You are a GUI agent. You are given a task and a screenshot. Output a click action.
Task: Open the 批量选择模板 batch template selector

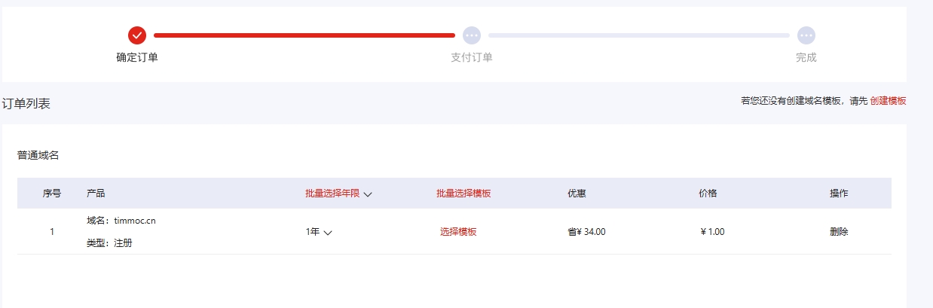pyautogui.click(x=463, y=194)
